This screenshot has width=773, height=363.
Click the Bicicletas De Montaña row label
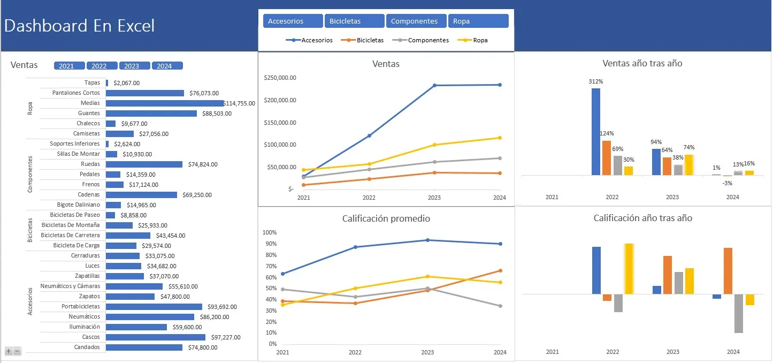click(71, 225)
